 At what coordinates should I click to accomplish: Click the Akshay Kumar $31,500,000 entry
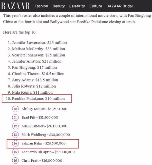point(44,109)
